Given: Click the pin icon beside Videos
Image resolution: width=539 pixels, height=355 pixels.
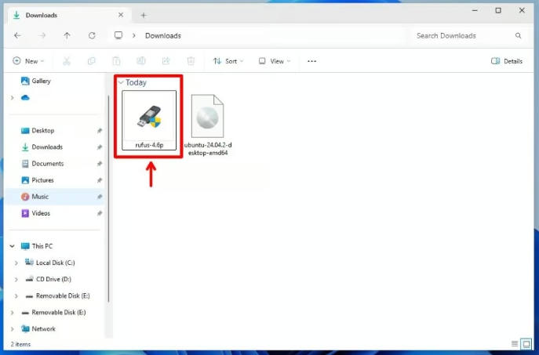Looking at the screenshot, I should [100, 213].
